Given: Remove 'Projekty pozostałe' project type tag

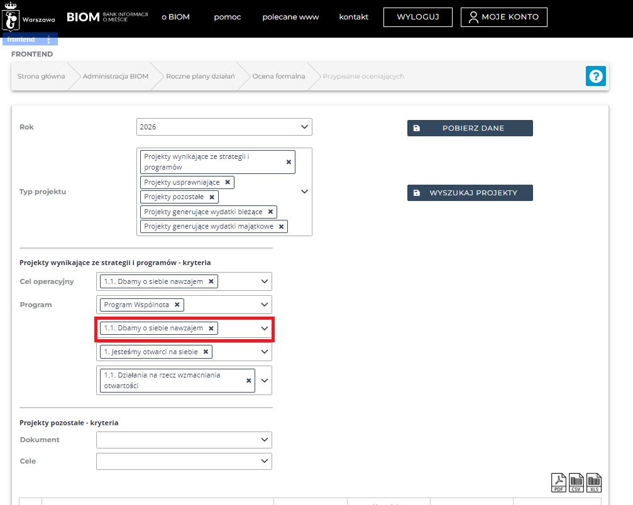Looking at the screenshot, I should [x=212, y=197].
